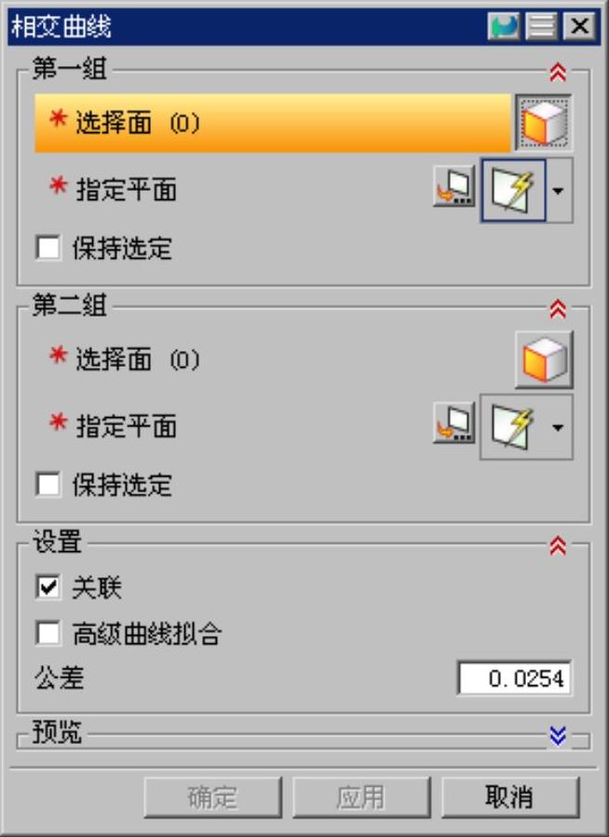Click the 取消 button
This screenshot has width=609, height=837.
pyautogui.click(x=510, y=798)
